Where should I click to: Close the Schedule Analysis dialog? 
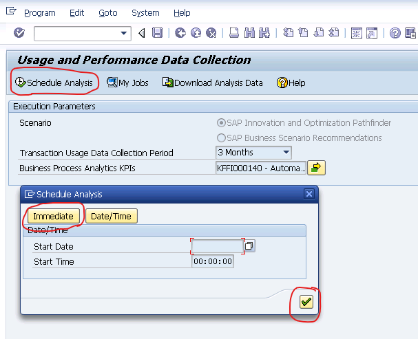(309, 194)
